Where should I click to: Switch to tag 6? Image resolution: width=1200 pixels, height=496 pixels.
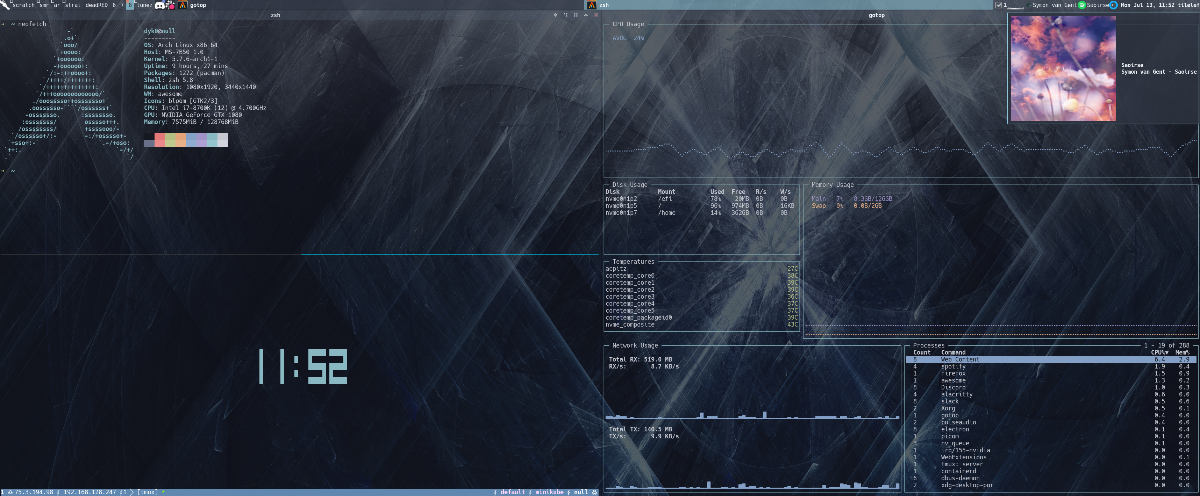click(x=114, y=5)
